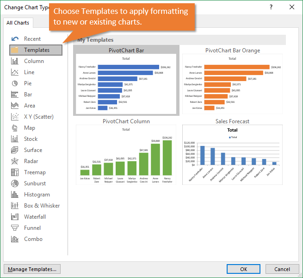Select the Box & Whisker chart type
This screenshot has width=303, height=278.
point(42,206)
